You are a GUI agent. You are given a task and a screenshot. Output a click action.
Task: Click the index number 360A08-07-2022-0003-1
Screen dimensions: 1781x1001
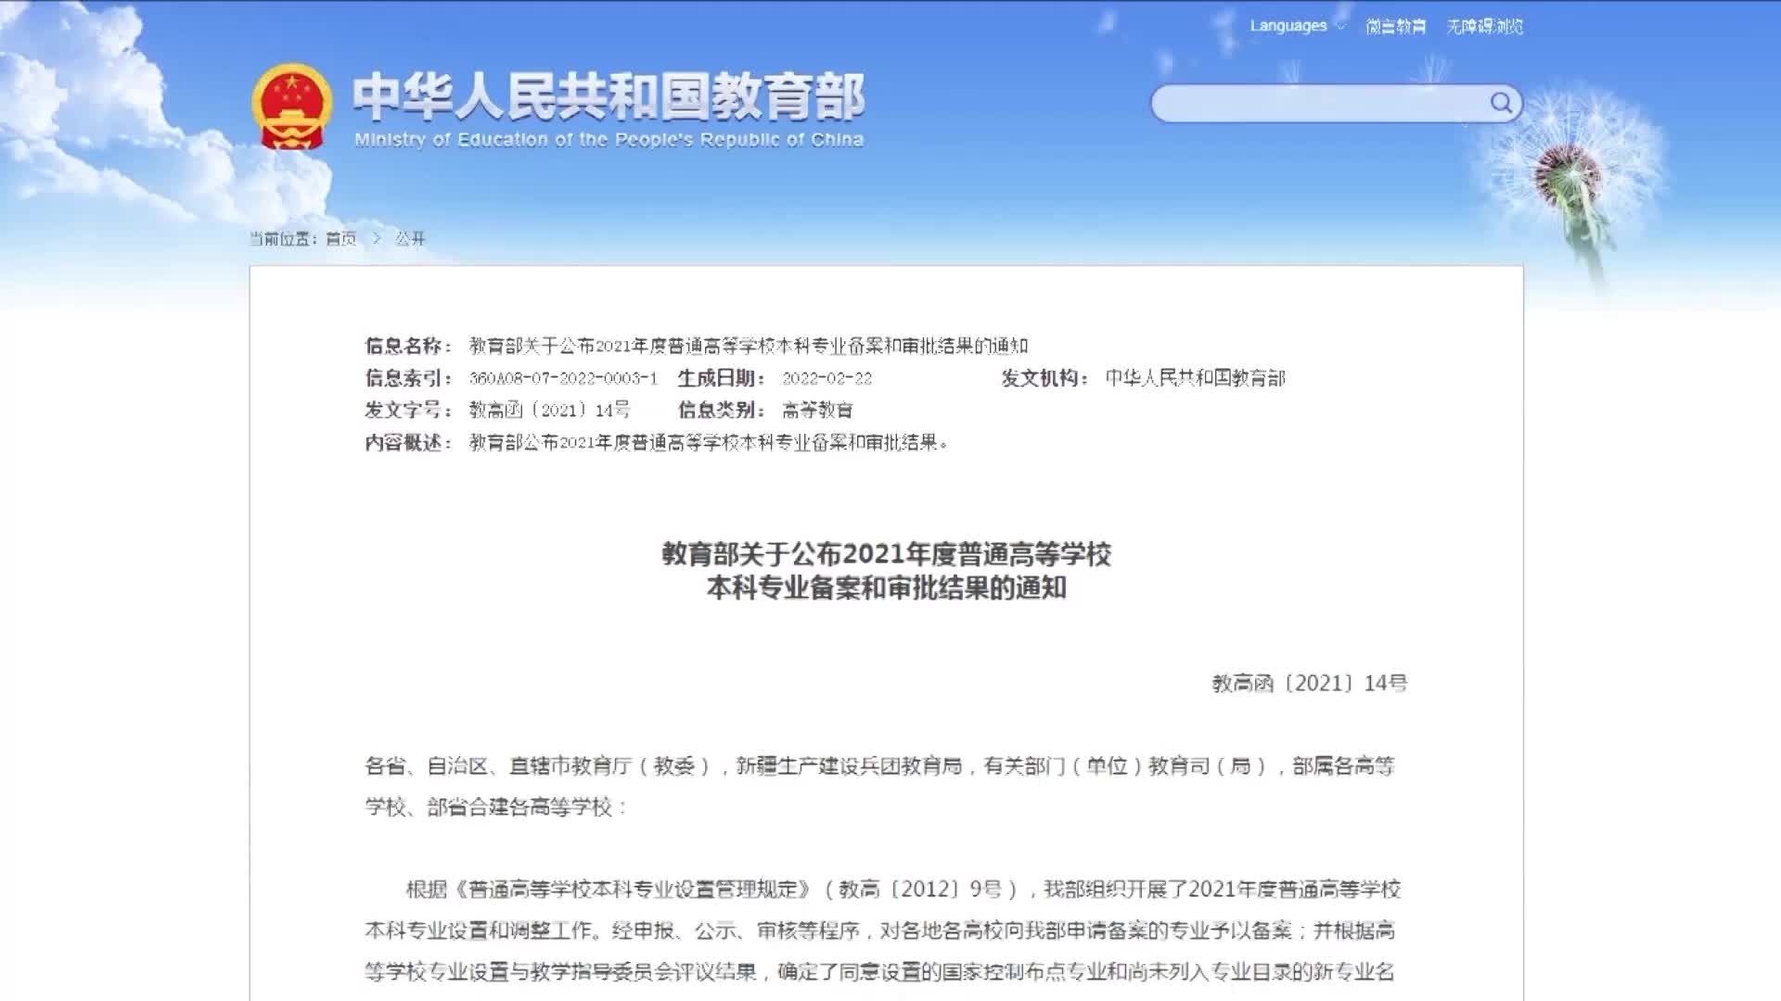pyautogui.click(x=563, y=378)
